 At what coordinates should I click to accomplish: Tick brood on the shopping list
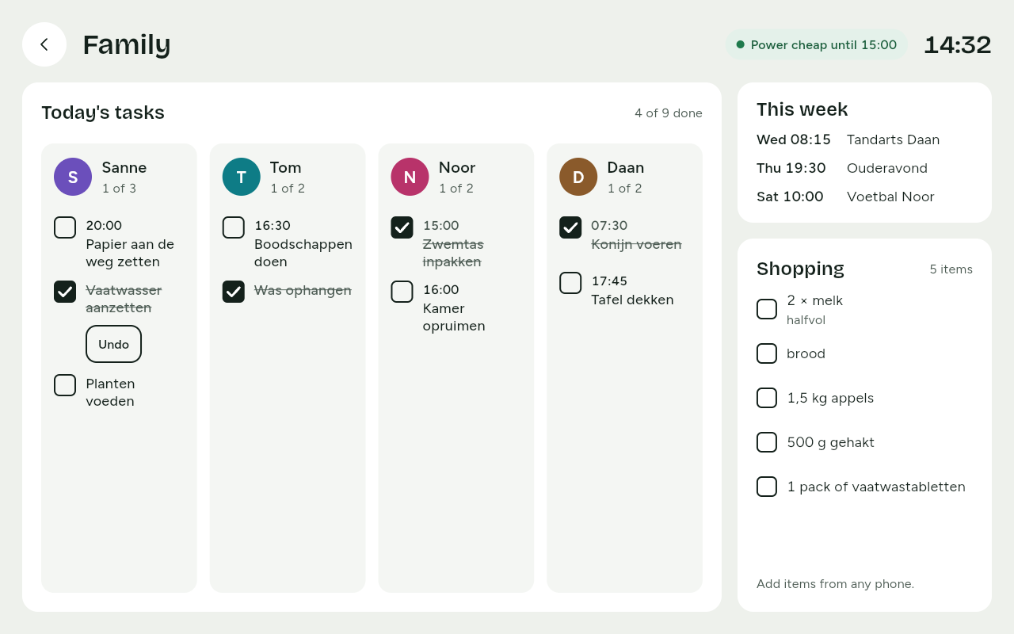(767, 353)
